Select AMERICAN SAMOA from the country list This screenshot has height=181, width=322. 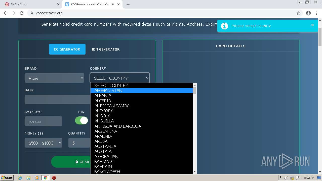point(142,106)
